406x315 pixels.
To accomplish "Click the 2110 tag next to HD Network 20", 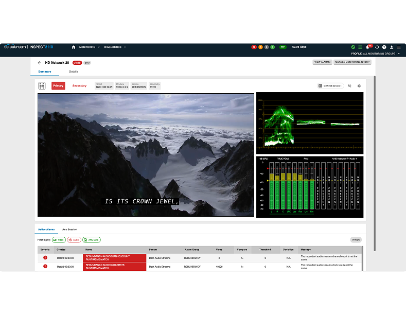I will coord(87,63).
